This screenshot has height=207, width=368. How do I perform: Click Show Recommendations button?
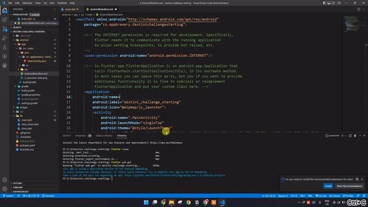[350, 186]
